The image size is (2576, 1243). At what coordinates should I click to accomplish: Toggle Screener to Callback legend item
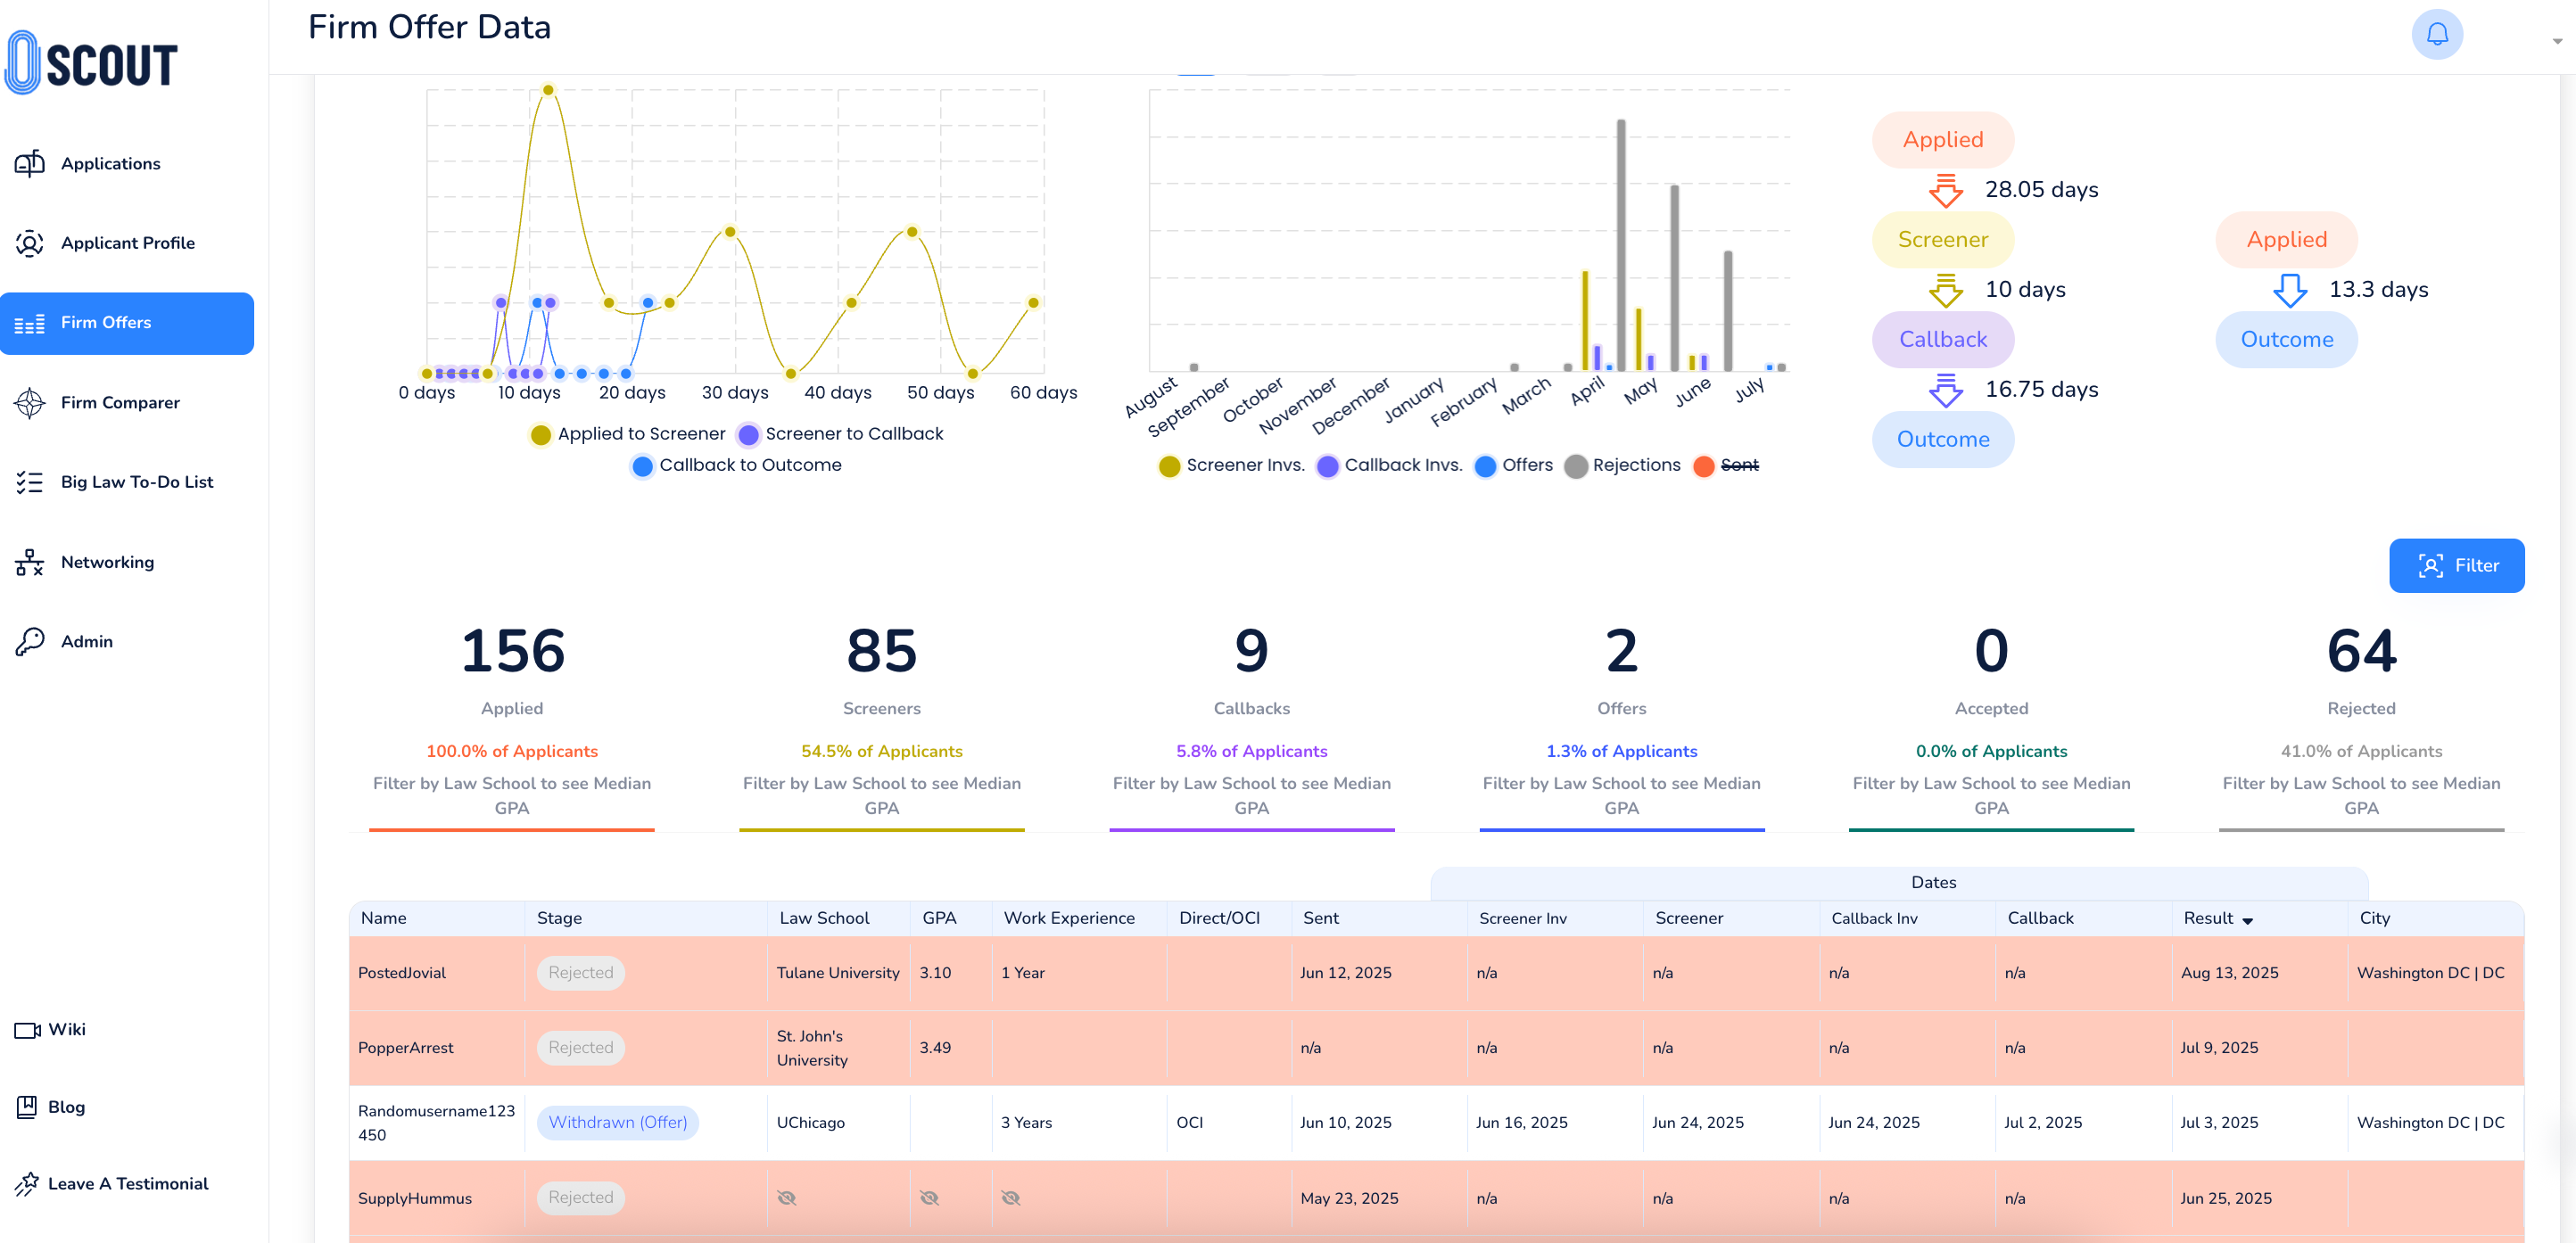coord(840,434)
